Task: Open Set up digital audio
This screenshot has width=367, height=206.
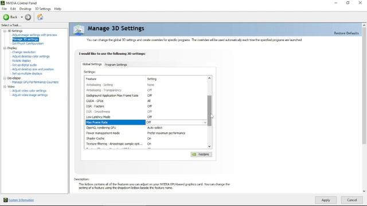Action: pyautogui.click(x=24, y=65)
